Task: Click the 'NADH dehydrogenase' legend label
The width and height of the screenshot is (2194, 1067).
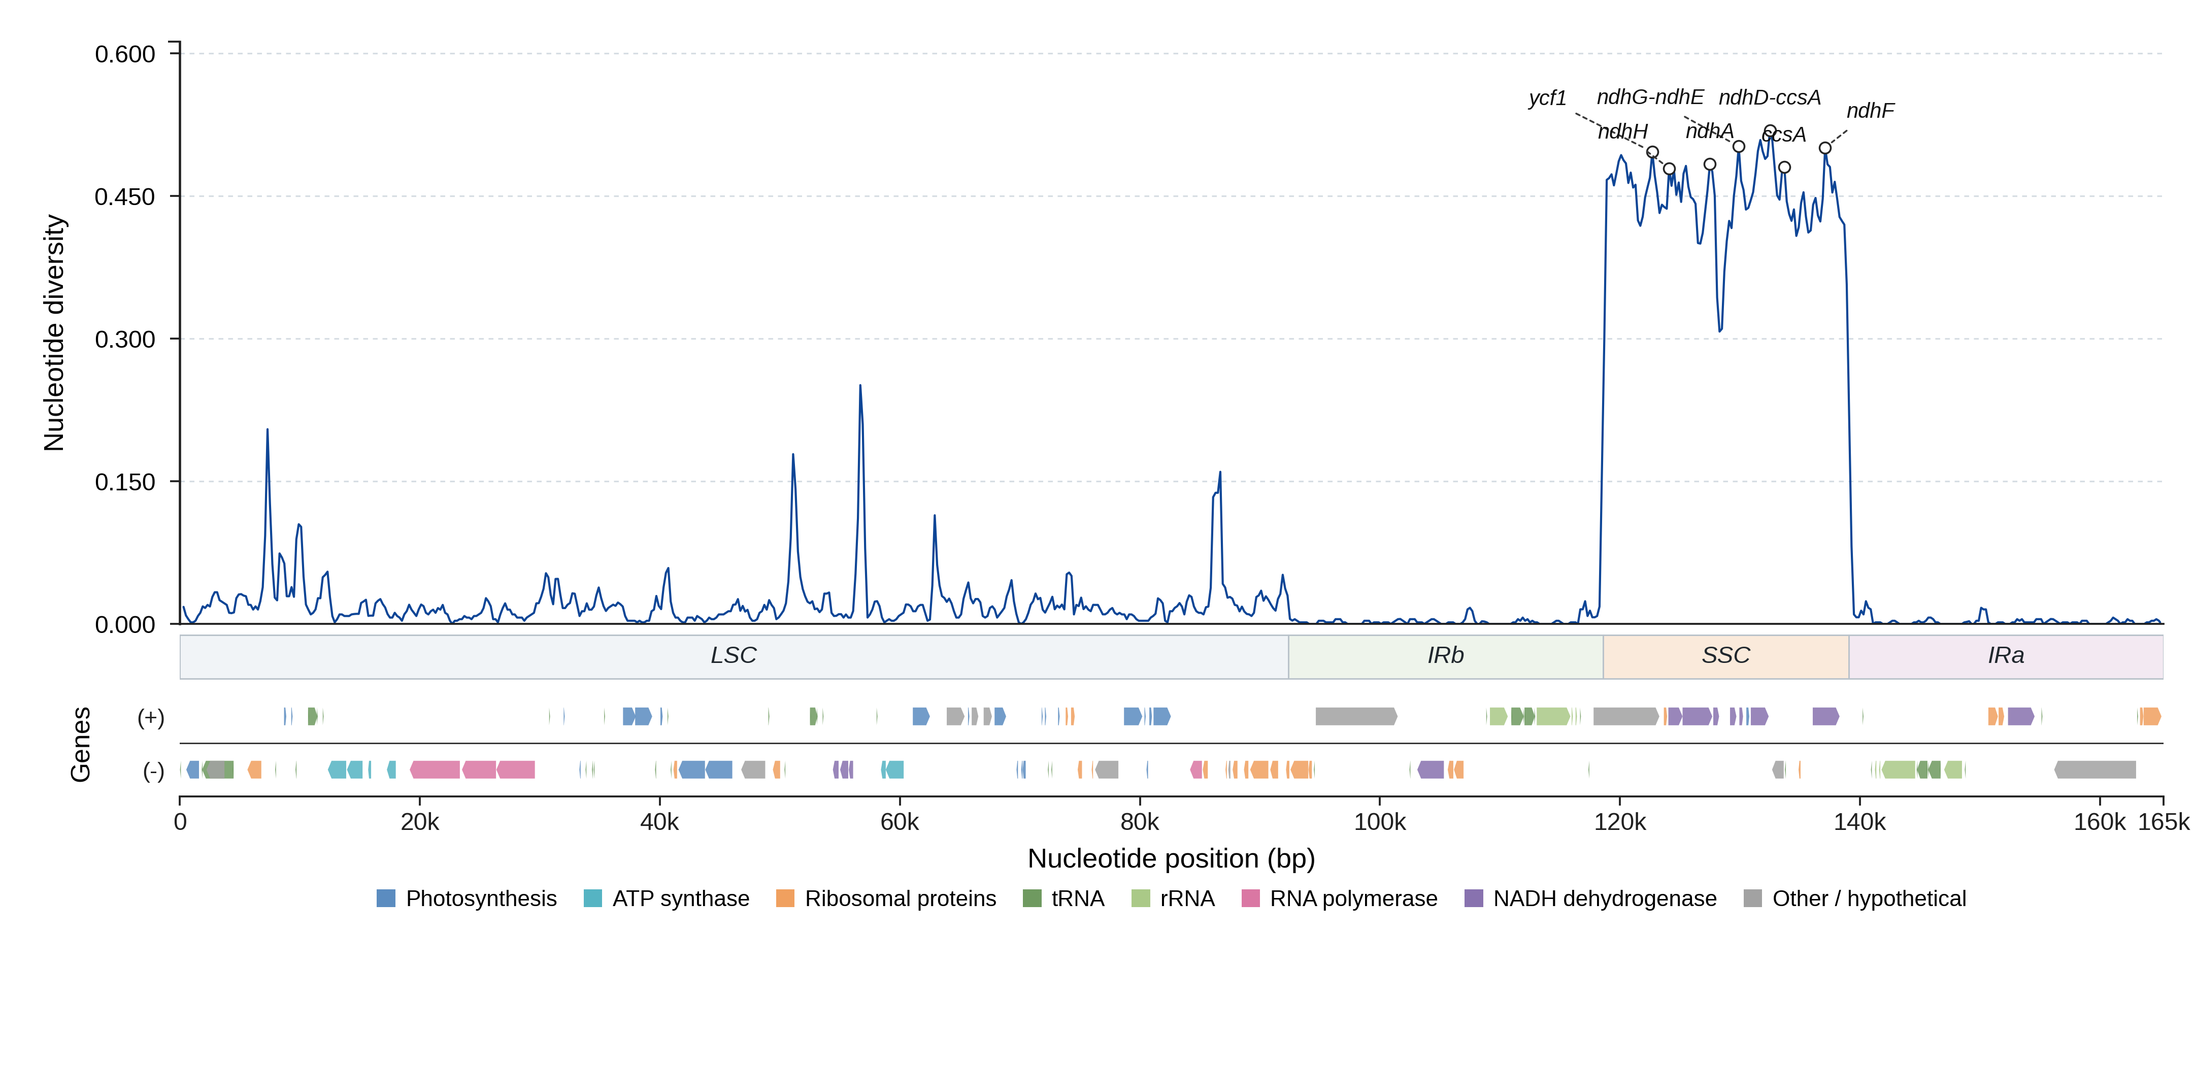Action: click(1605, 898)
